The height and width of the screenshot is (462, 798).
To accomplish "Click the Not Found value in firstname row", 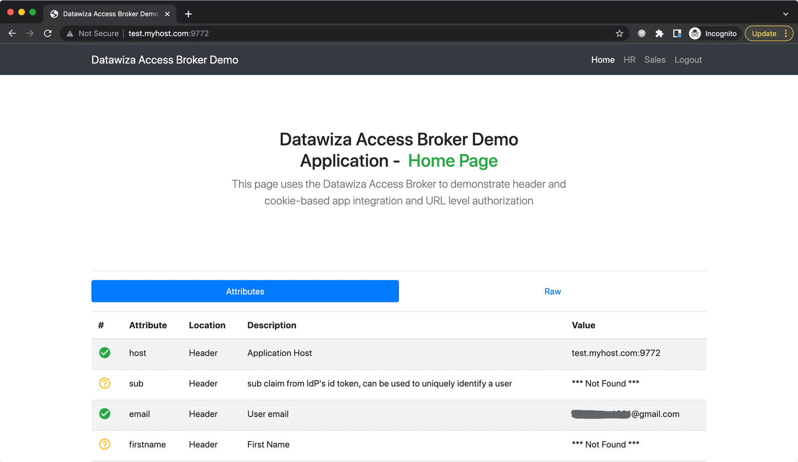I will (x=605, y=444).
